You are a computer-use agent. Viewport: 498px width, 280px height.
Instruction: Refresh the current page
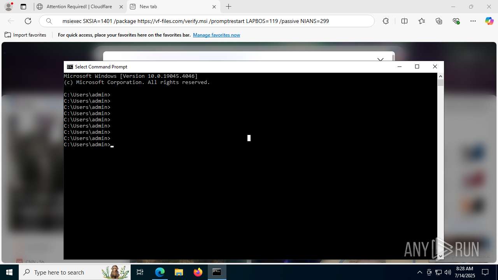(x=28, y=21)
